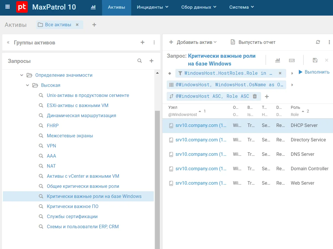This screenshot has width=333, height=249.
Task: Open the Сбор данных menu
Action: pyautogui.click(x=199, y=7)
